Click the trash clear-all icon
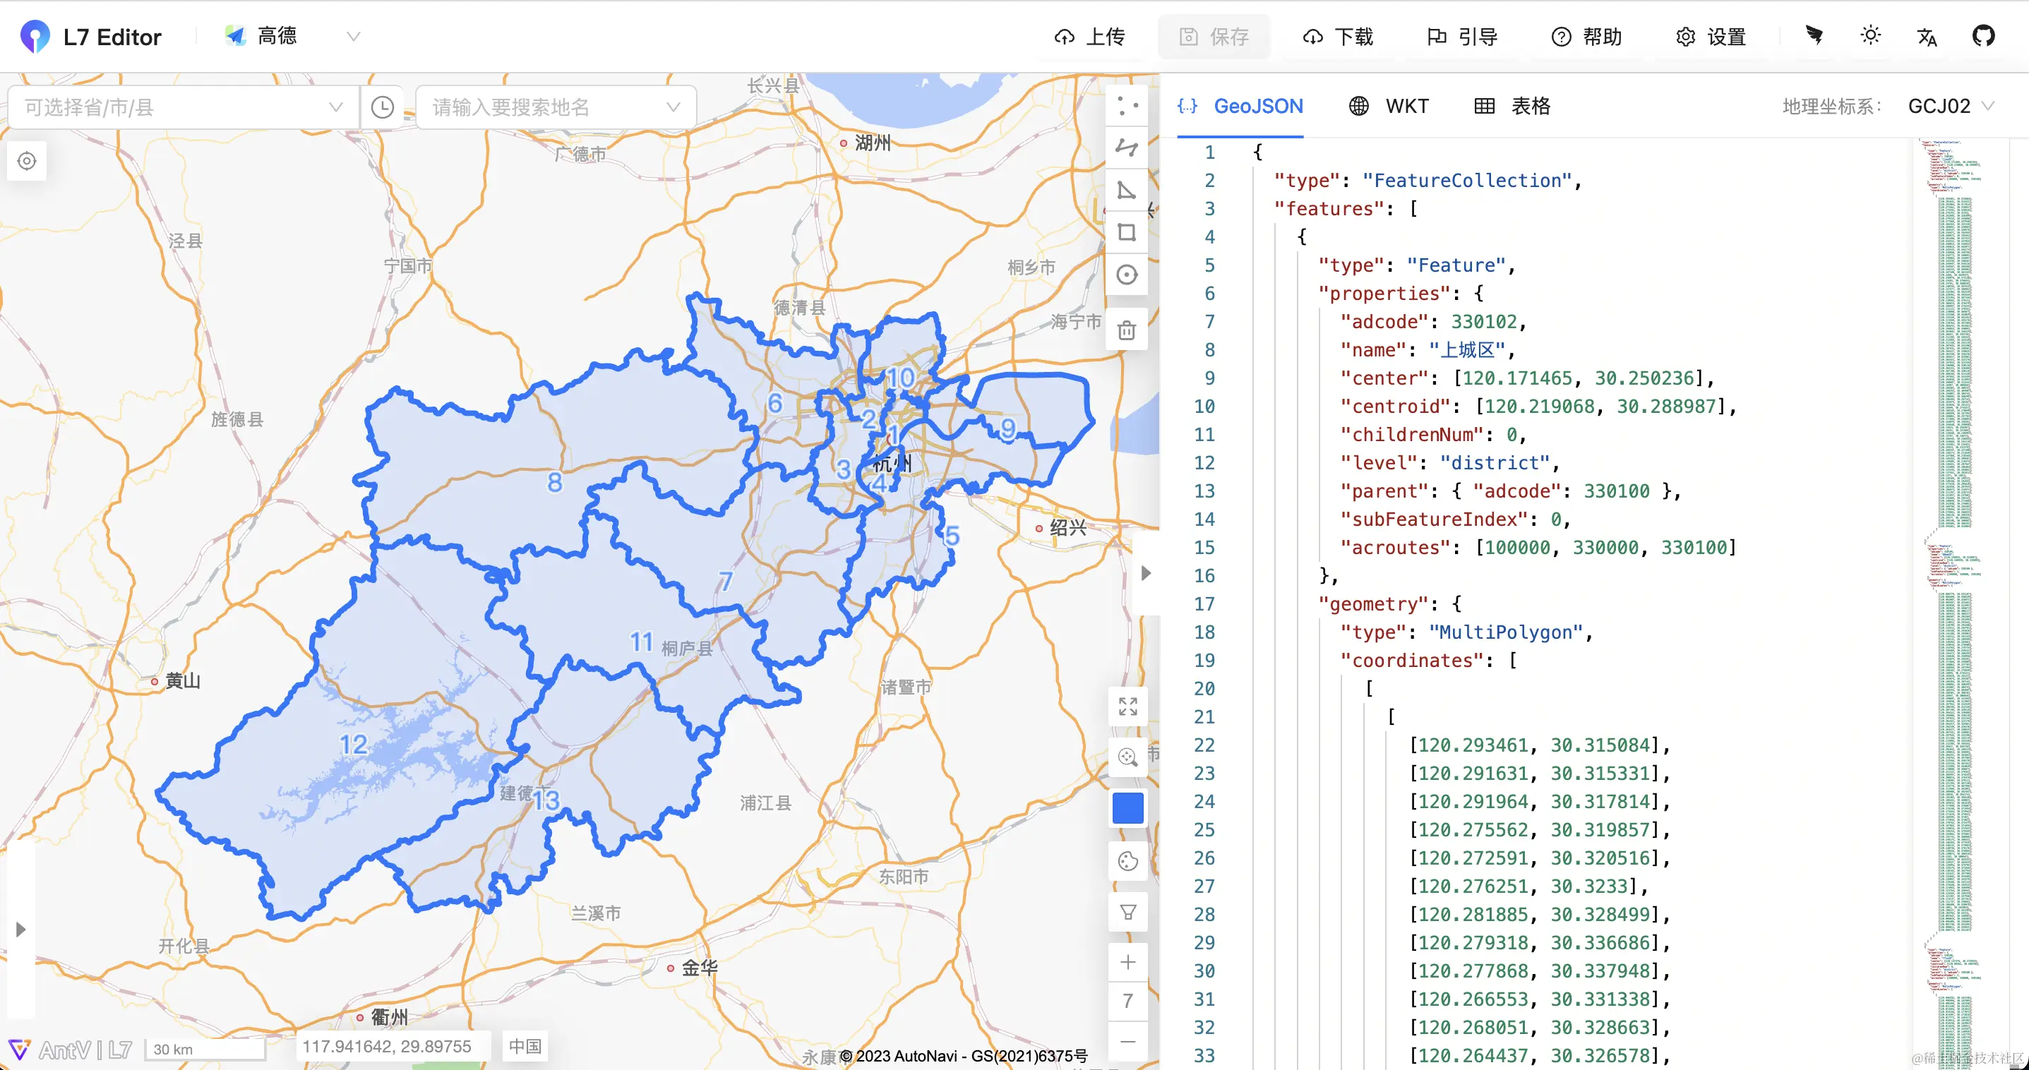2029x1070 pixels. click(1127, 330)
